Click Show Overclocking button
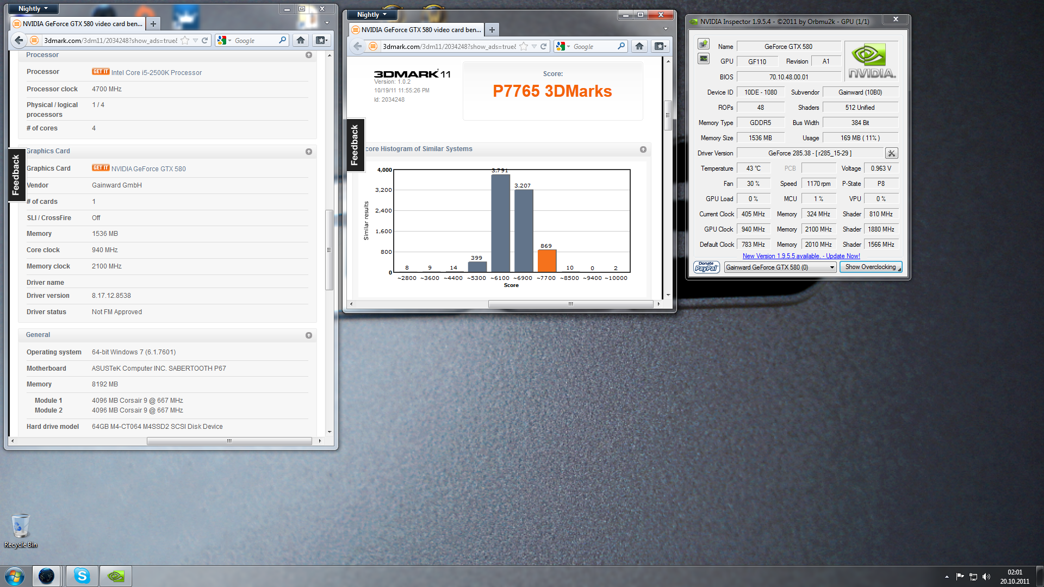Image resolution: width=1044 pixels, height=587 pixels. point(871,267)
